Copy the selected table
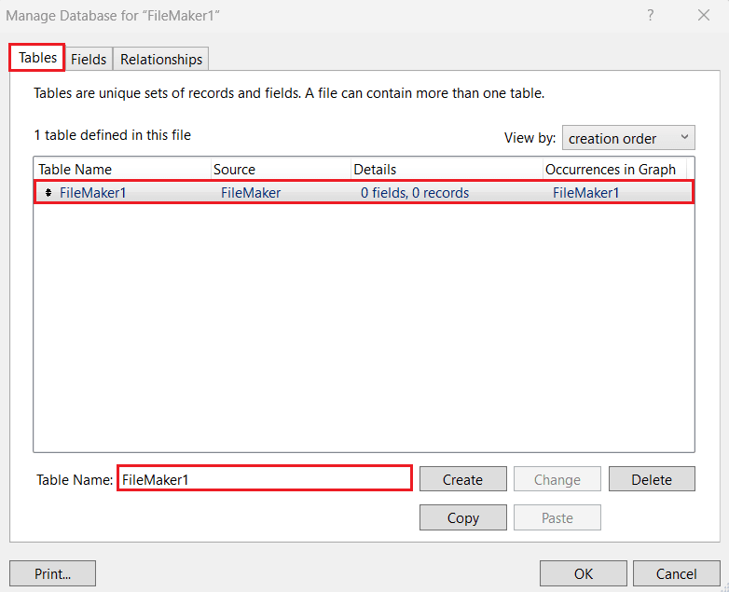The height and width of the screenshot is (592, 729). 463,517
